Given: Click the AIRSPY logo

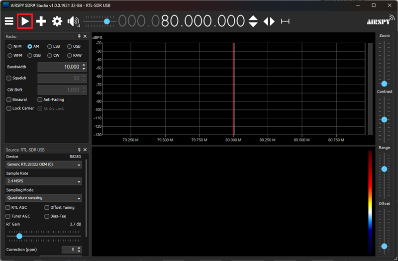Looking at the screenshot, I should (381, 20).
